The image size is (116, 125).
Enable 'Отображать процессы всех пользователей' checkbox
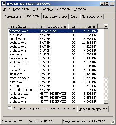click(10, 108)
